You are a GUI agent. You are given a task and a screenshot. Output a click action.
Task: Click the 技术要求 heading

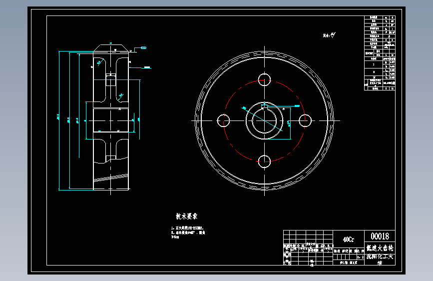[x=187, y=216]
